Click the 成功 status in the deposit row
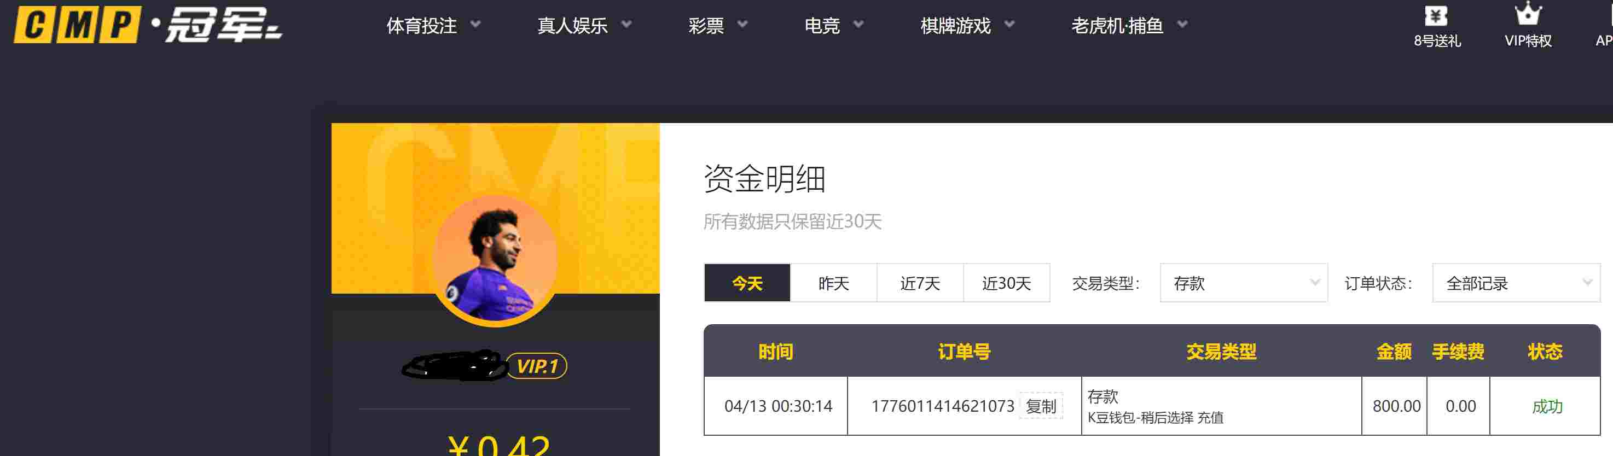The image size is (1613, 456). 1547,407
